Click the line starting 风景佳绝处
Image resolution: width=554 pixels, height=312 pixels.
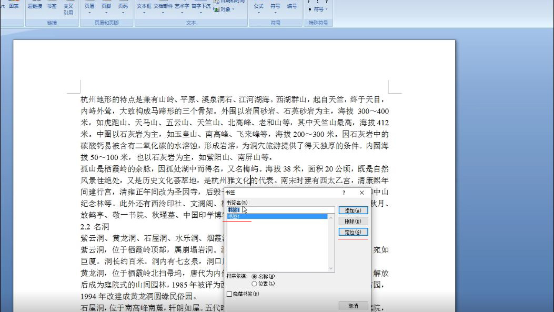[235, 180]
